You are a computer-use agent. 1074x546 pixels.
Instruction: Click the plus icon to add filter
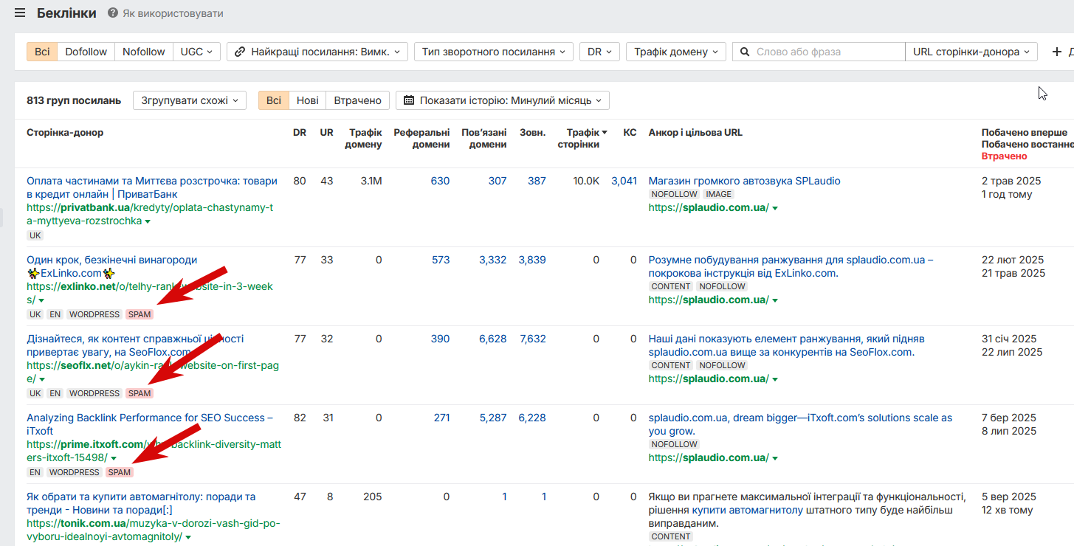1056,52
